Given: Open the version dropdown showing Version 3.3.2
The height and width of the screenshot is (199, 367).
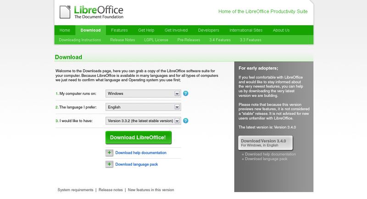Looking at the screenshot, I should coord(143,121).
